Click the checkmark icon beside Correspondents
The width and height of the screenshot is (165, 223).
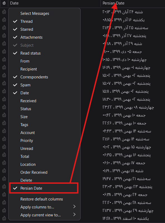(15, 77)
